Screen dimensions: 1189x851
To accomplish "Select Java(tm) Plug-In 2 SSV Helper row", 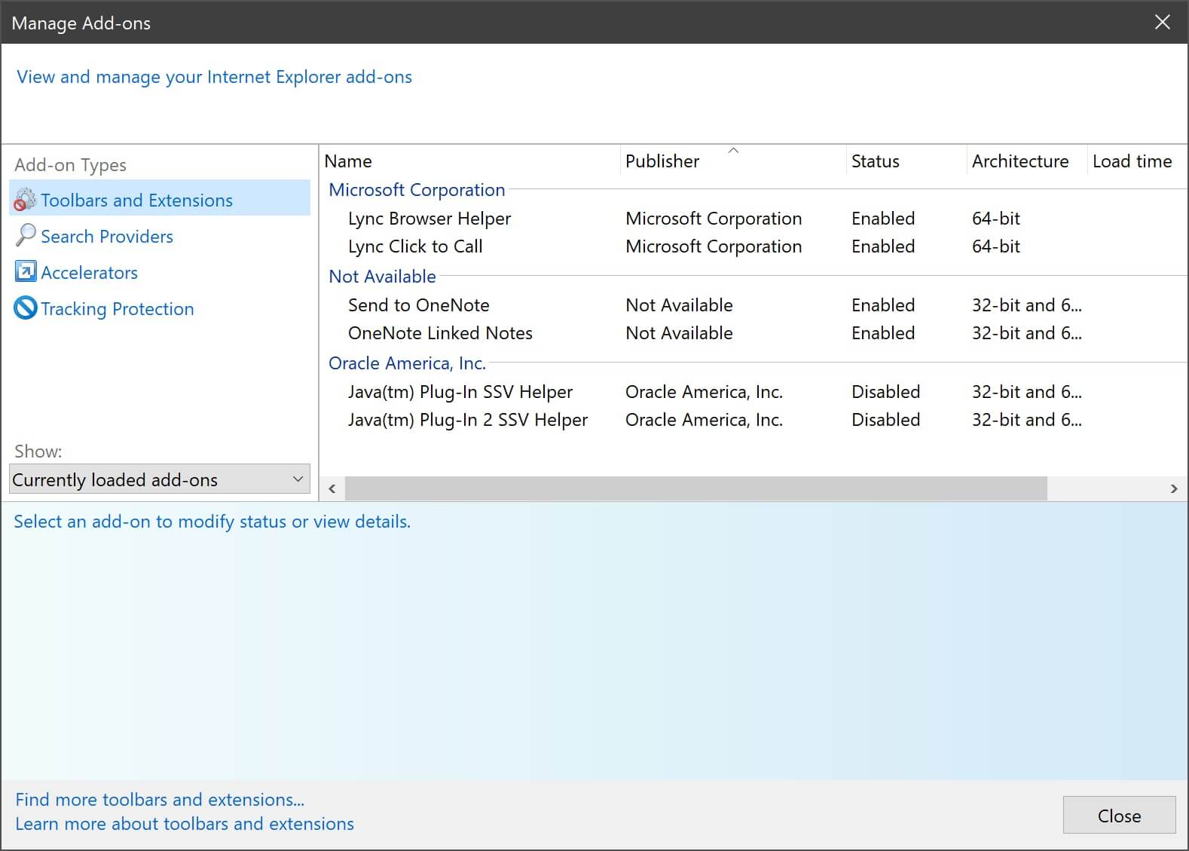I will (467, 420).
